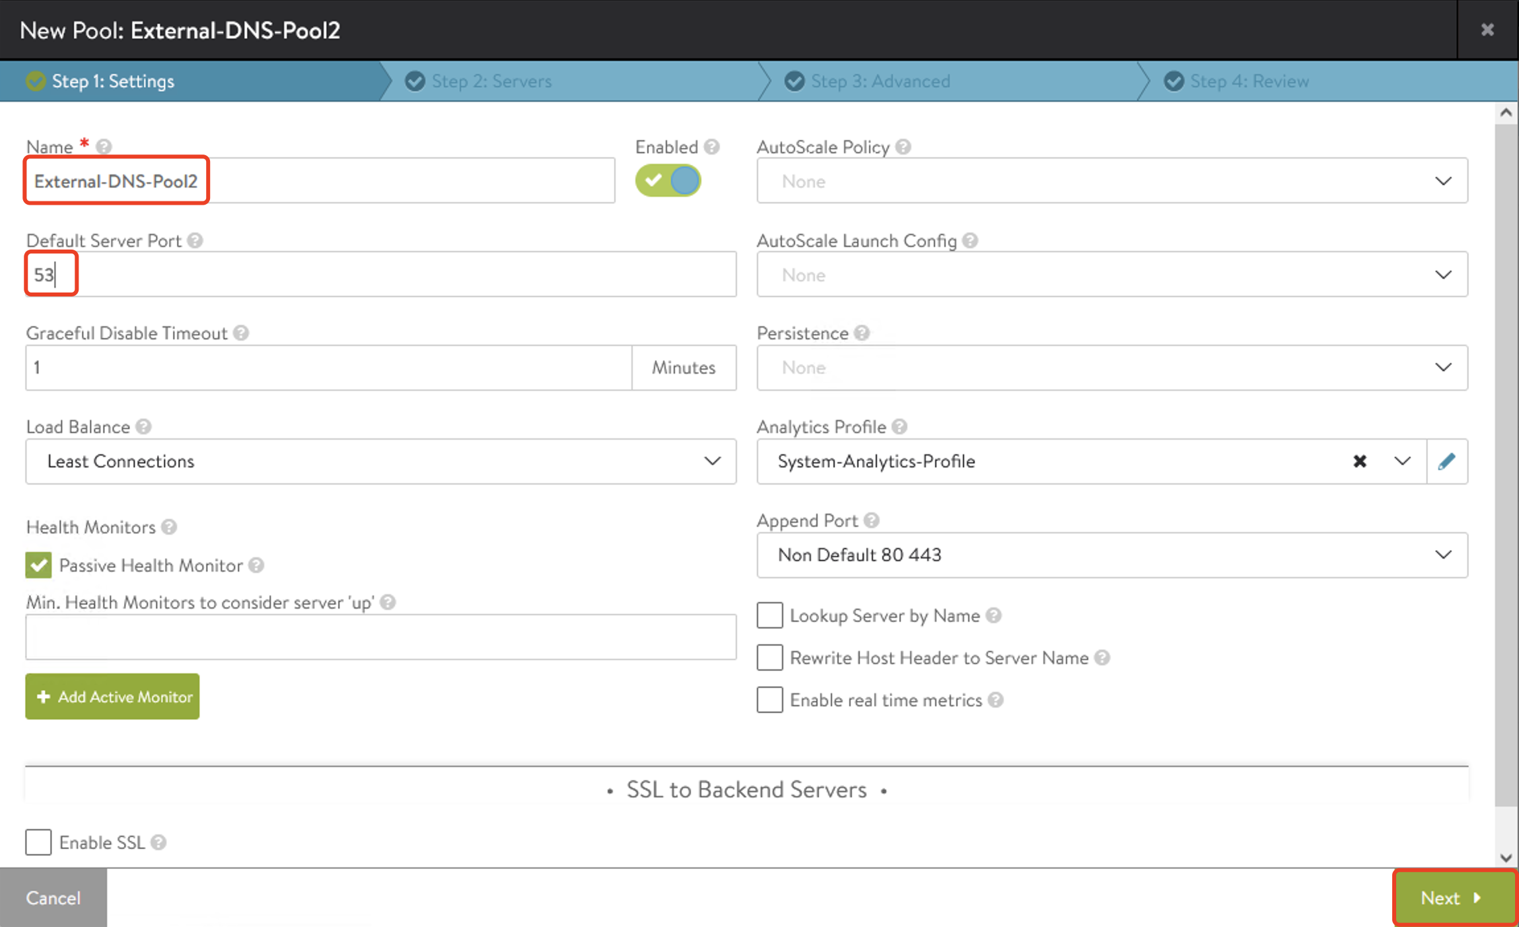Uncheck Passive Health Monitor checkbox
Image resolution: width=1519 pixels, height=927 pixels.
[38, 565]
